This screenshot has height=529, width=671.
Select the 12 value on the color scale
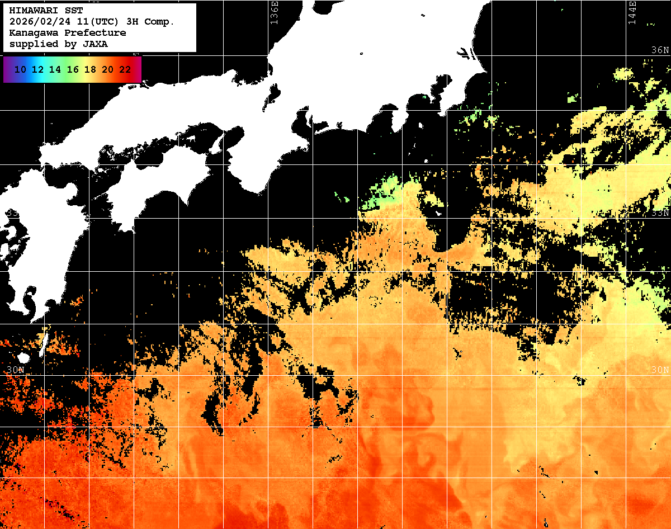pos(37,70)
